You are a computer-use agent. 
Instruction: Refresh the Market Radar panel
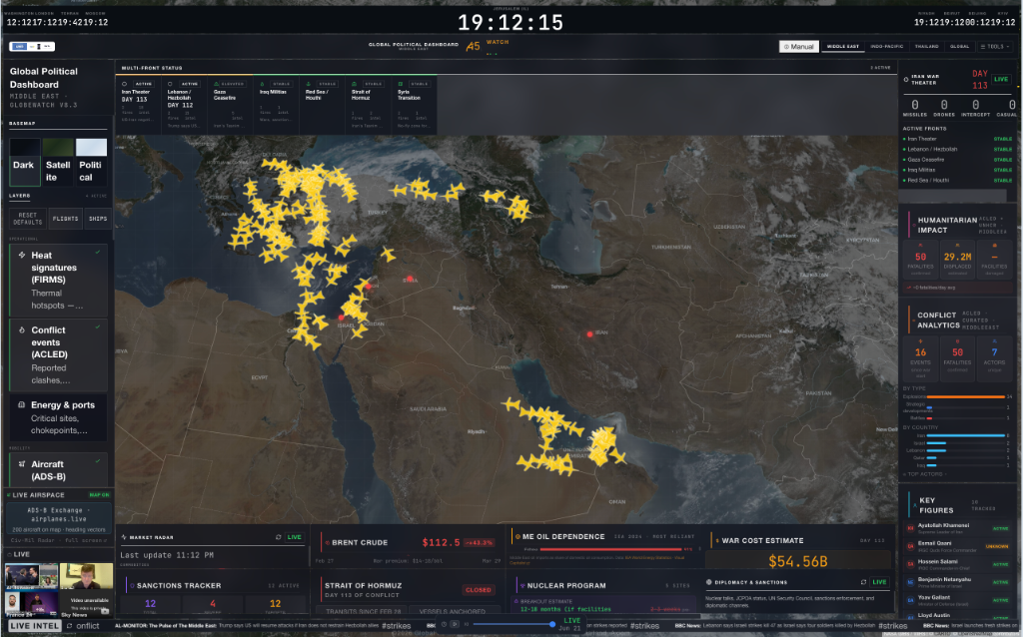[279, 537]
